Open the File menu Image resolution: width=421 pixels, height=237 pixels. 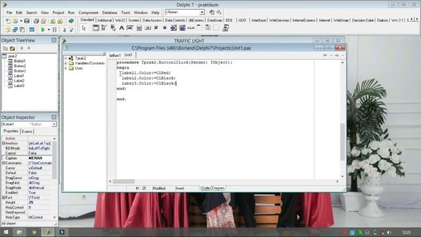point(9,13)
